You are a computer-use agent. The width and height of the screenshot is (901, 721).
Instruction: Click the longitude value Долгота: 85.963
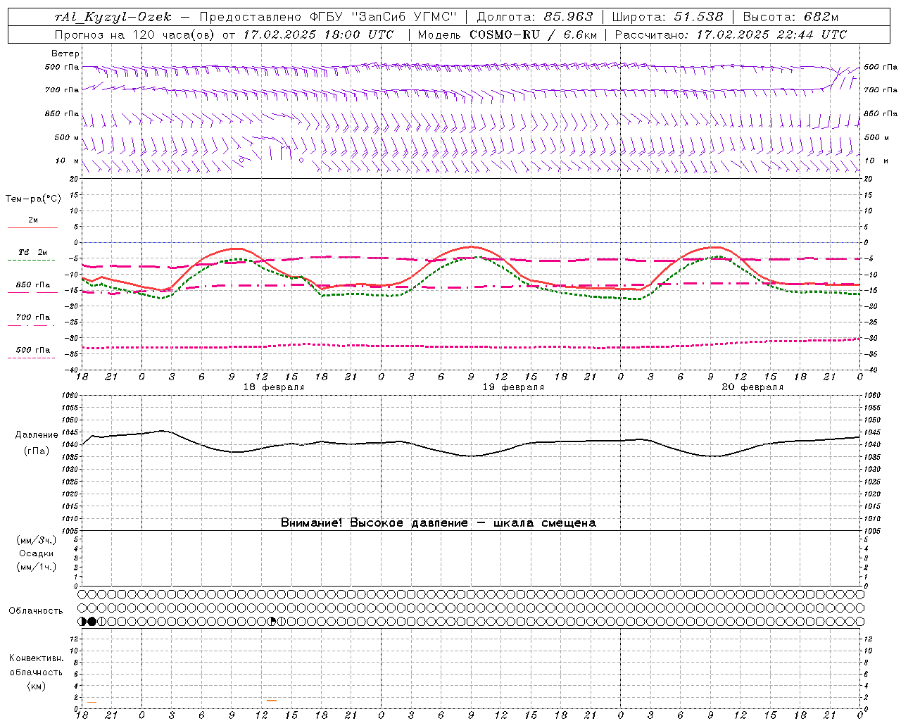(534, 17)
